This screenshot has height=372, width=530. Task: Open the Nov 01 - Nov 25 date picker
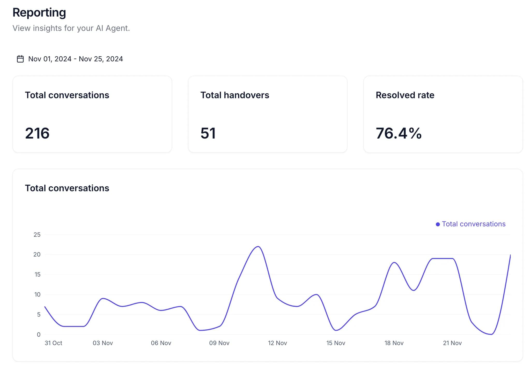(75, 59)
